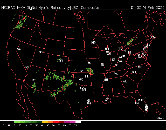Image resolution: width=166 pixels, height=130 pixels.
Task: Select the TPA station label in Florida
Action: pos(137,103)
